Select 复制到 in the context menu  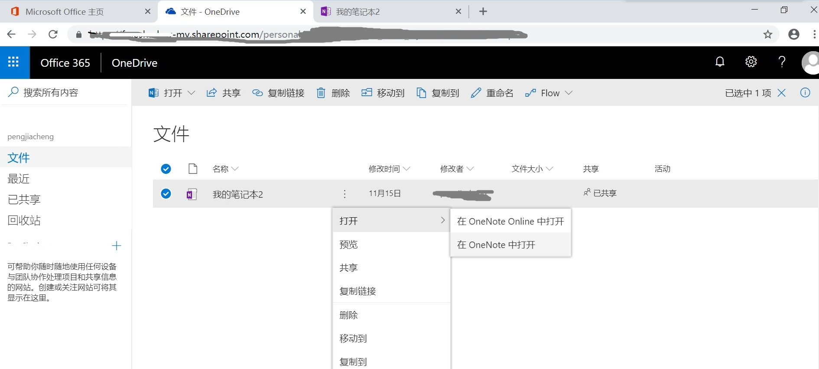click(x=391, y=361)
